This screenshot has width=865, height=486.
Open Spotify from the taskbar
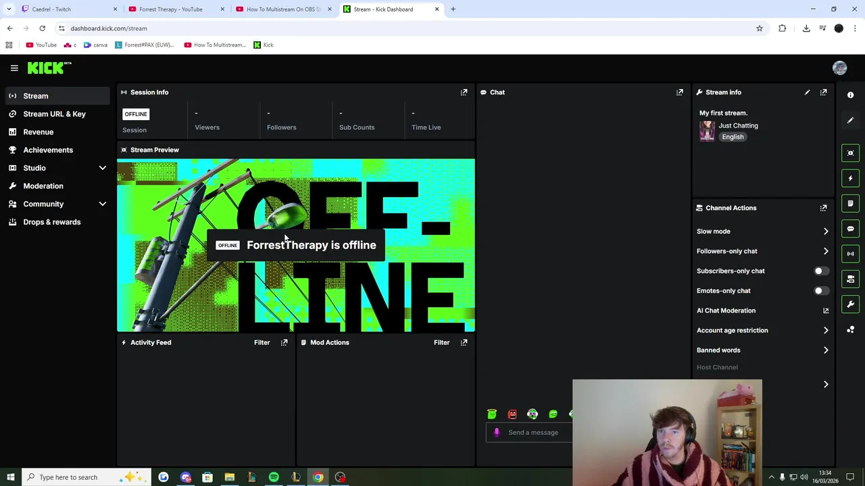click(x=274, y=477)
